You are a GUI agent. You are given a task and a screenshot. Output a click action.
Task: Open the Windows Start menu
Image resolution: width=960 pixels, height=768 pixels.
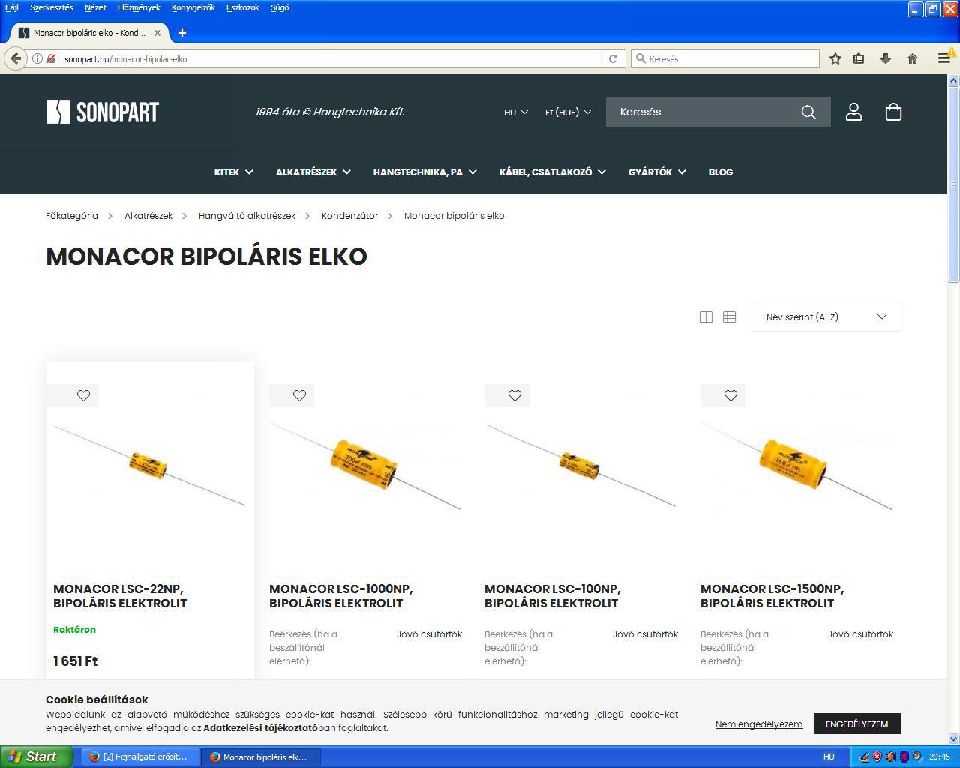tap(36, 757)
